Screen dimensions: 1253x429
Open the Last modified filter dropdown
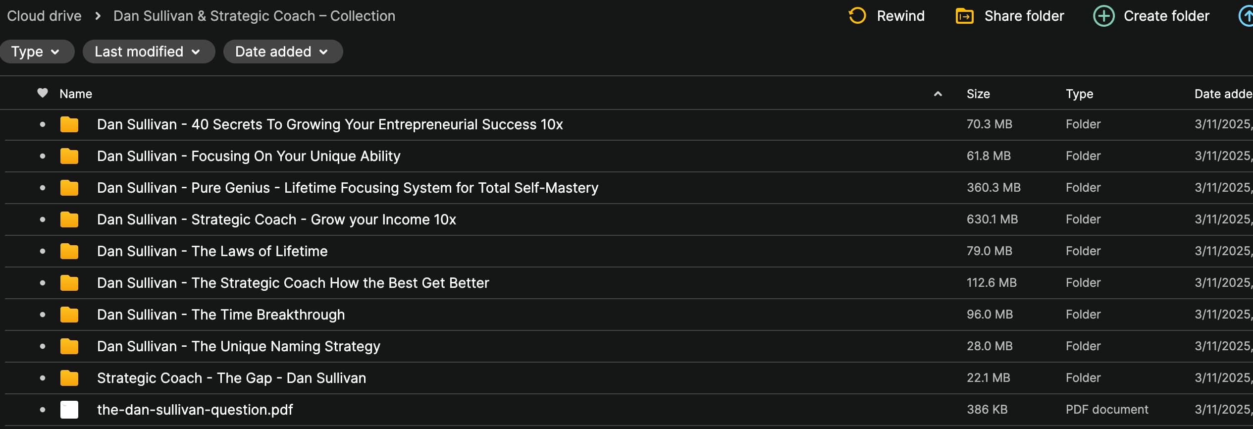point(148,52)
